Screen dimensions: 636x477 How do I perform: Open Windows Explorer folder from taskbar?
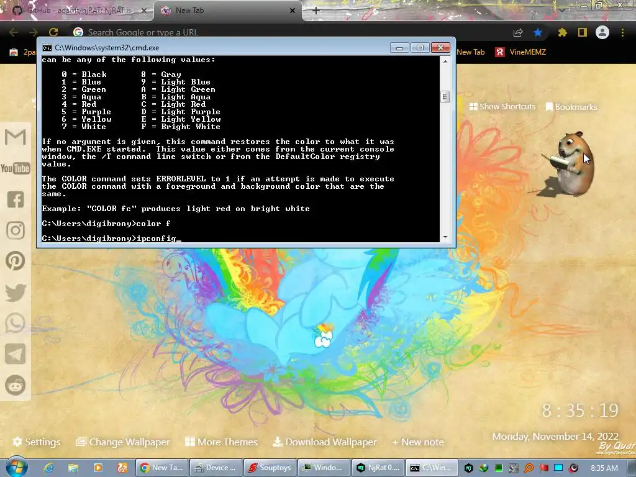73,468
